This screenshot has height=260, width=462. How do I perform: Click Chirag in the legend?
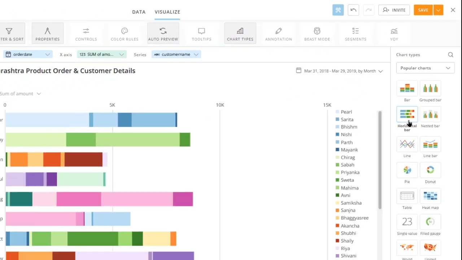pyautogui.click(x=348, y=157)
